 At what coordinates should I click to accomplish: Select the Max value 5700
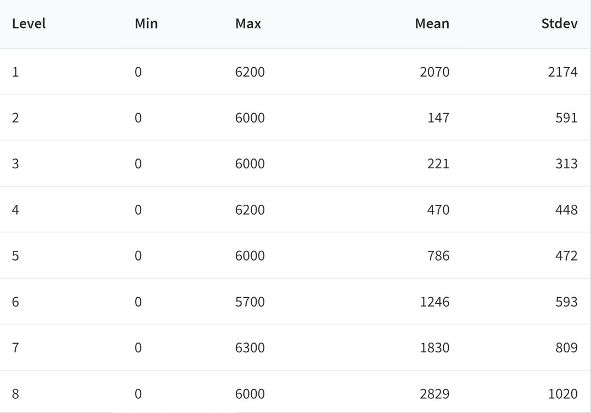250,302
